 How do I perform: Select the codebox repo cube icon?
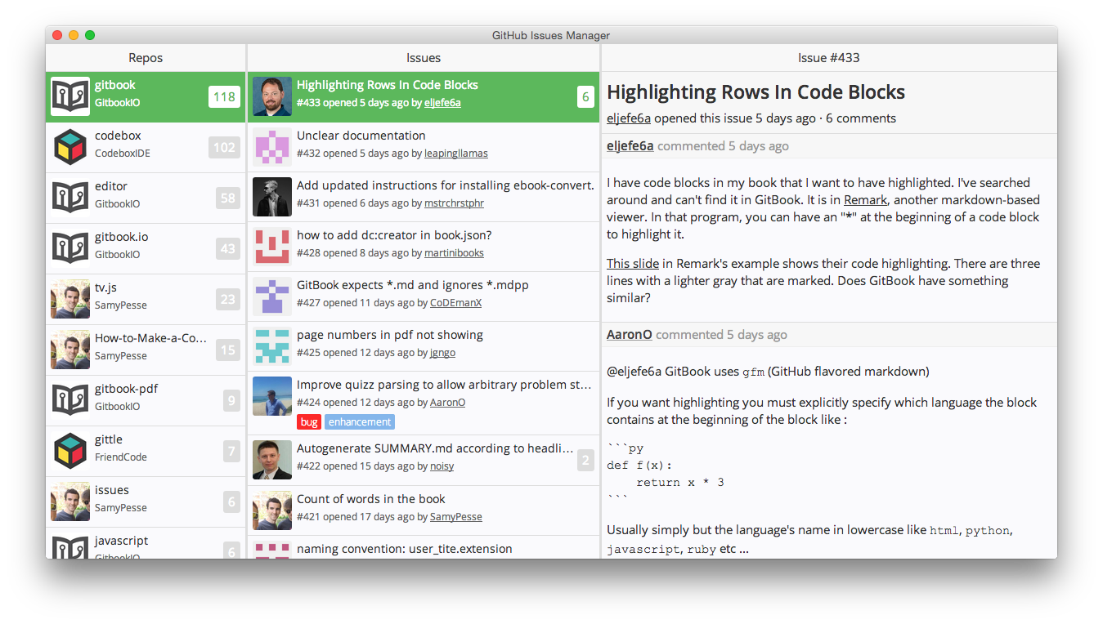[70, 148]
